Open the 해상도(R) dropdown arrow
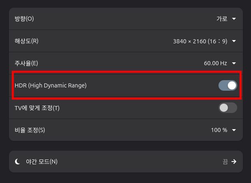251x183 pixels. [x=234, y=41]
